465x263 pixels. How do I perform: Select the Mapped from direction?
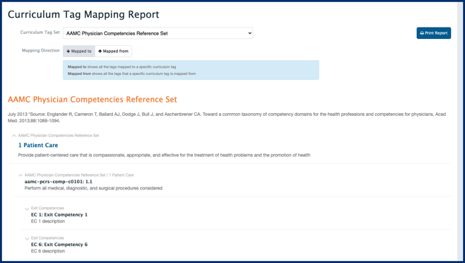click(113, 51)
